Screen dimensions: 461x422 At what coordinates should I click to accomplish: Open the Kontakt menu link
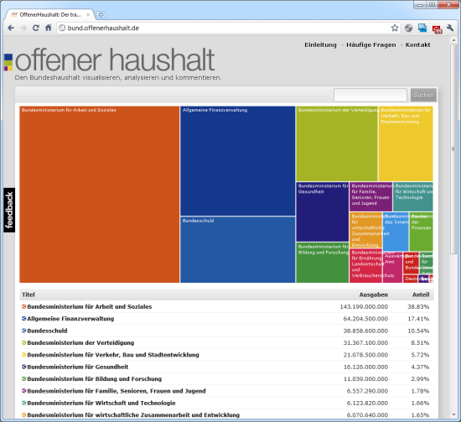417,44
